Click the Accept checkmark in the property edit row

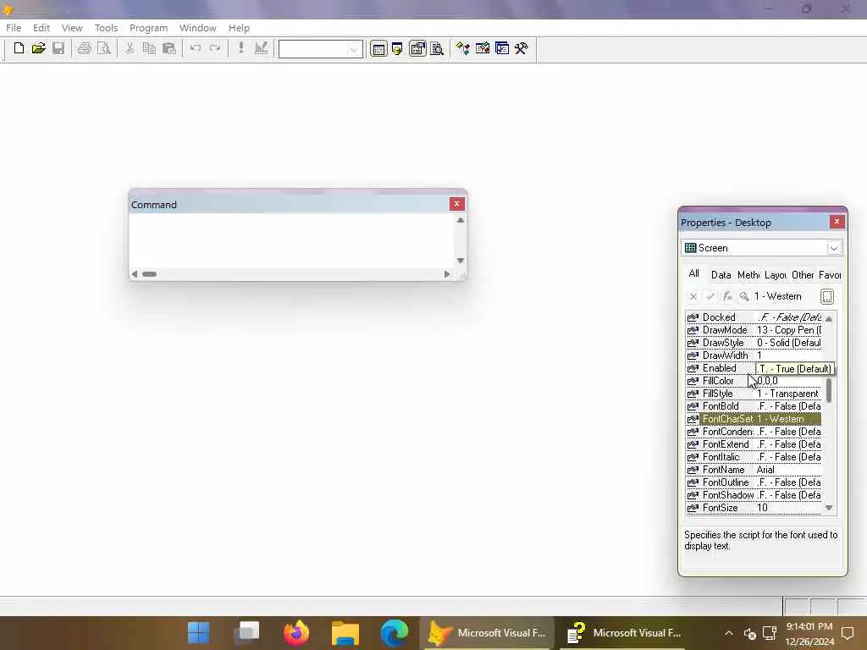coord(710,297)
